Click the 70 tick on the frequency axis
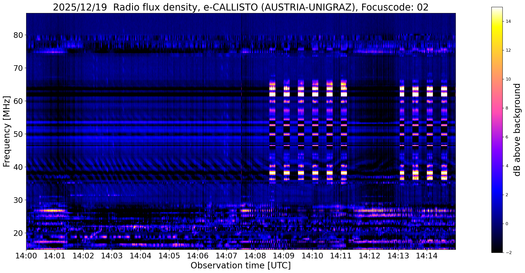 18,68
